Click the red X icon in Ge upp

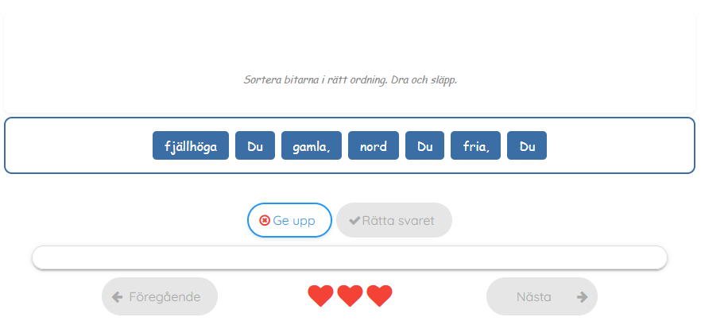point(265,221)
